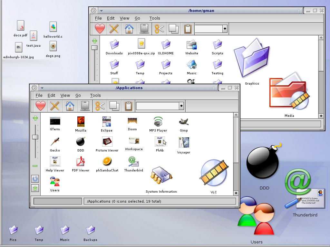Viewport: 330px width, 247px height.
Task: Click the home icon in Applications toolbar
Action: (70, 105)
